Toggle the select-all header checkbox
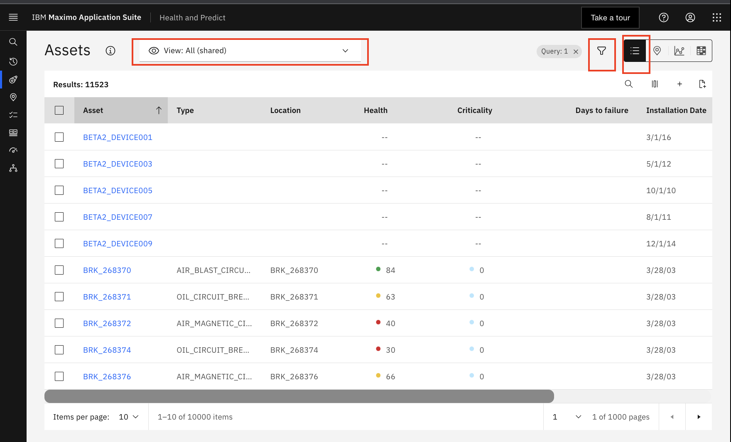Image resolution: width=731 pixels, height=442 pixels. 59,110
